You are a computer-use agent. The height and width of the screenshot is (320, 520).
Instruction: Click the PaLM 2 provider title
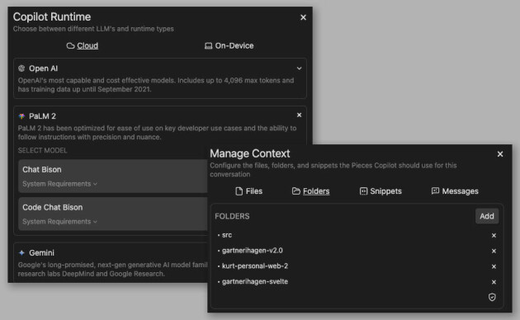[x=42, y=116]
